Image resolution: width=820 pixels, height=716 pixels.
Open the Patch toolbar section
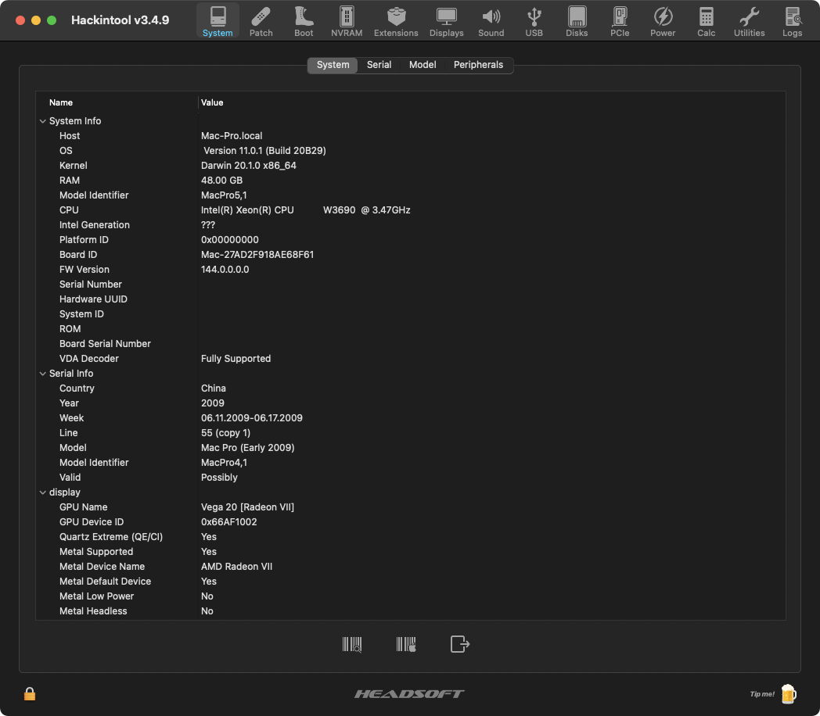261,21
